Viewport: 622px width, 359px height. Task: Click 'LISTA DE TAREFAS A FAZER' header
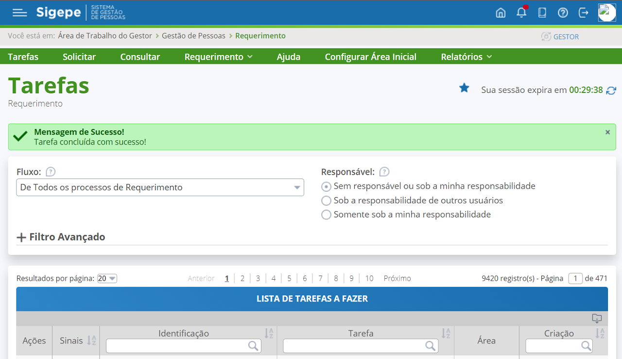312,299
